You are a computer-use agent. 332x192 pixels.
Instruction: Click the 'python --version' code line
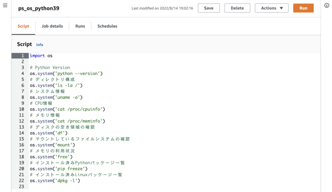click(x=66, y=74)
